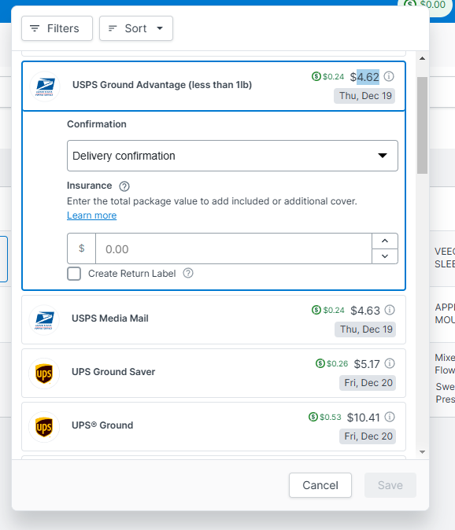This screenshot has height=530, width=455.
Task: Click info icon next to $10.41 price
Action: 390,417
